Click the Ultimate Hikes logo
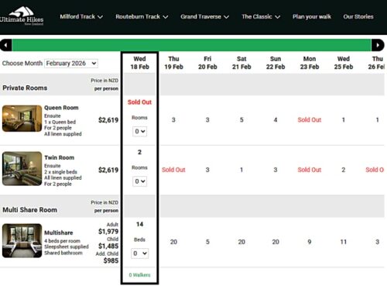Viewport: 387px width, 286px height. [22, 16]
